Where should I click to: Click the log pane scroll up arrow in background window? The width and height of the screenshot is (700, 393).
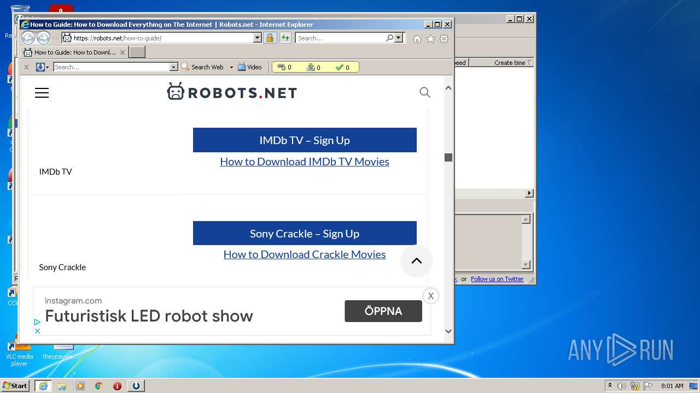point(526,219)
